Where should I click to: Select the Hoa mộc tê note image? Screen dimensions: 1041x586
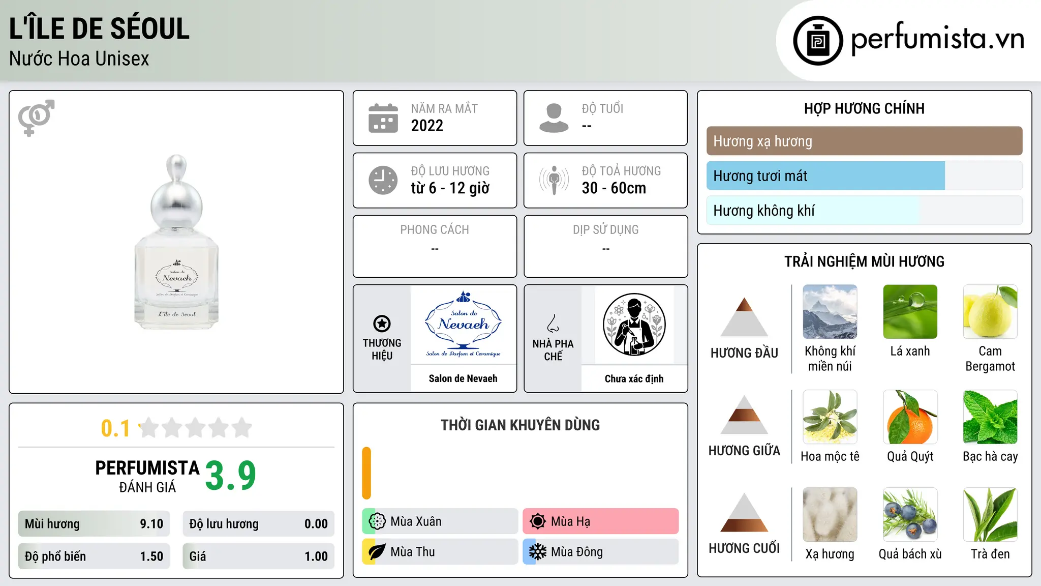coord(830,417)
